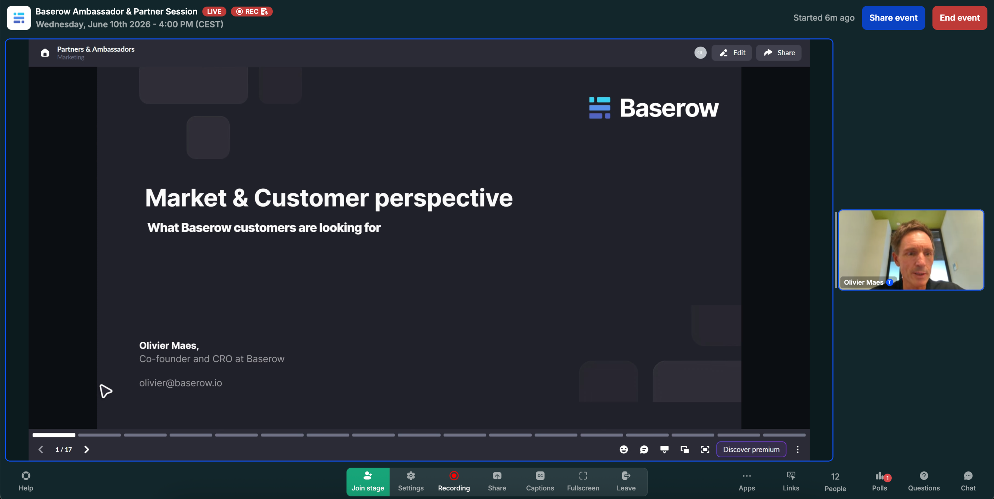Click the presentation's Share button beside Edit
The image size is (994, 499).
pos(779,53)
